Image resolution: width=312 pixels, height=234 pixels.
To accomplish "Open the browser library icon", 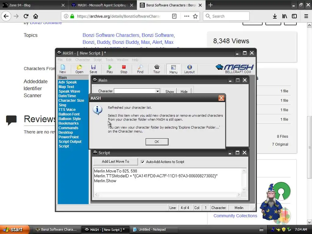I will click(x=285, y=16).
